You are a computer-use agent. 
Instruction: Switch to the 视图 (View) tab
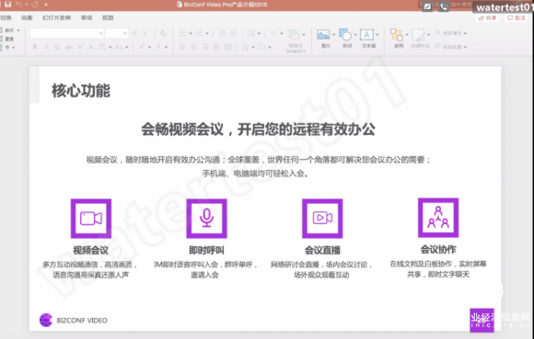tap(108, 17)
